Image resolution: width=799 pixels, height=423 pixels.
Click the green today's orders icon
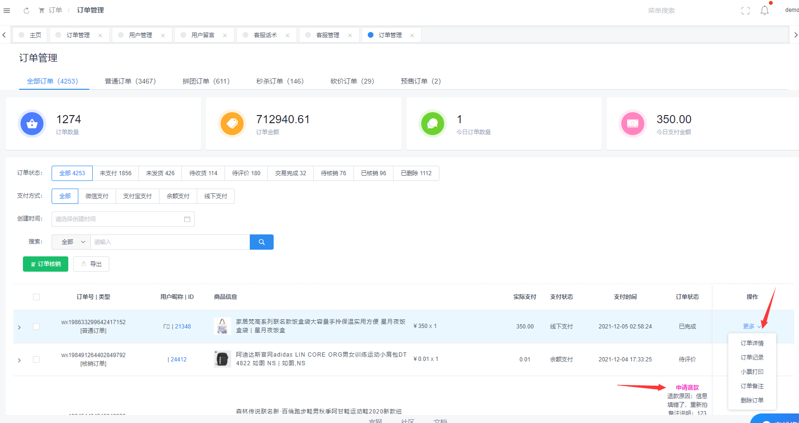point(433,124)
